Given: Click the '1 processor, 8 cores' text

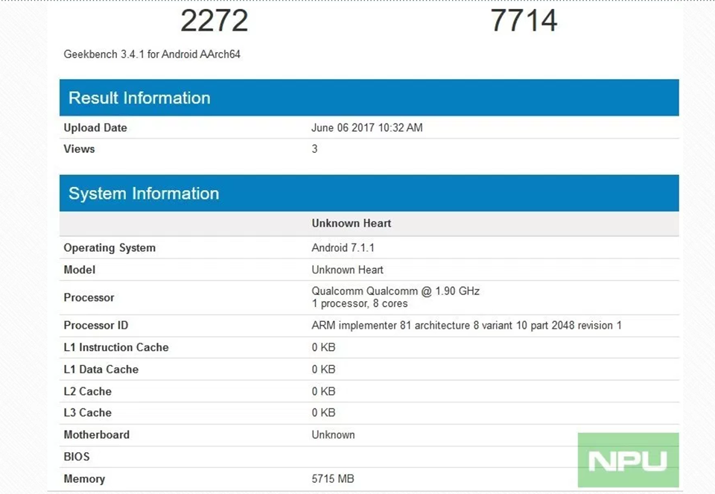Looking at the screenshot, I should (360, 303).
